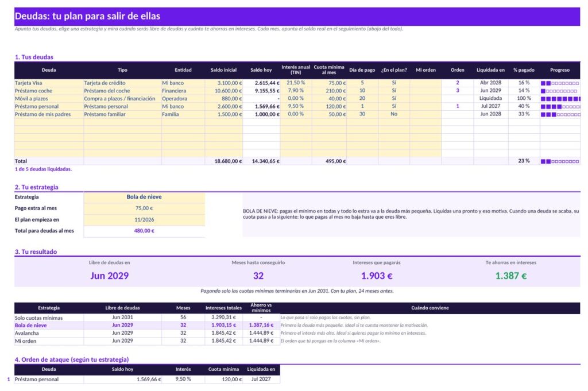The height and width of the screenshot is (391, 588).
Task: Select the empty Mi orden cell for Tarjeta Visa
Action: [425, 83]
